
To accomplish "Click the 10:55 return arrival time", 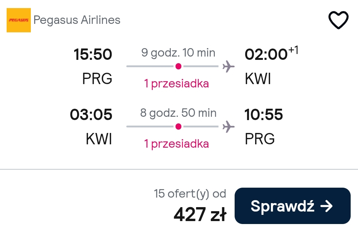I will [x=264, y=115].
